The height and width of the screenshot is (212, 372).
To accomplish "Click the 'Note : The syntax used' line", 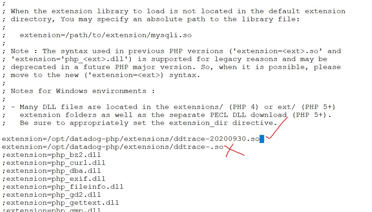I will [x=176, y=51].
